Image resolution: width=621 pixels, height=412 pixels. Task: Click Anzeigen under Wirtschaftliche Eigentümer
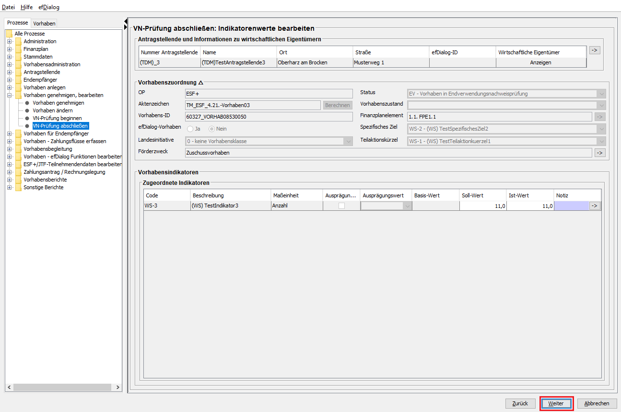541,62
